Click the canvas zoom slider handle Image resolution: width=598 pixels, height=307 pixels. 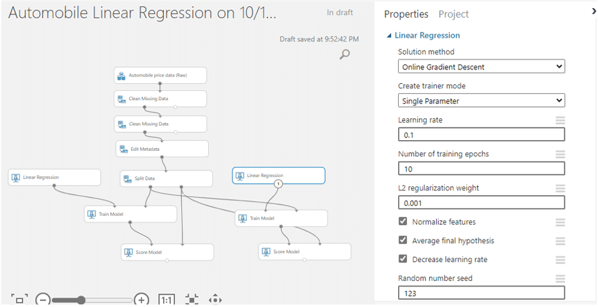pyautogui.click(x=81, y=300)
